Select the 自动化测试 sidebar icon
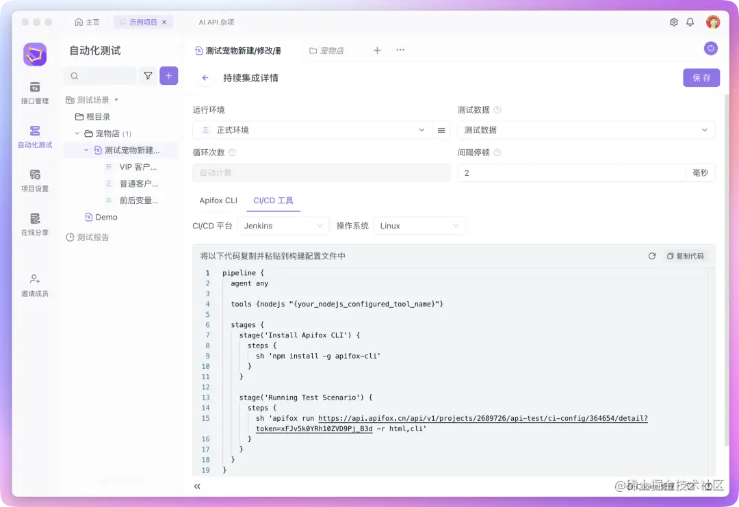This screenshot has height=507, width=739. (x=35, y=137)
